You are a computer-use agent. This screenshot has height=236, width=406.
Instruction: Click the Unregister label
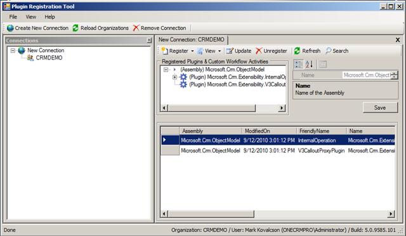(x=275, y=51)
